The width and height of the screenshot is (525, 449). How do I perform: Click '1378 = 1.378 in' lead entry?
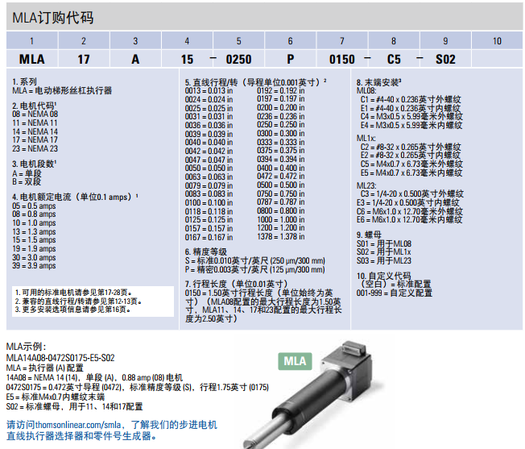(x=281, y=236)
